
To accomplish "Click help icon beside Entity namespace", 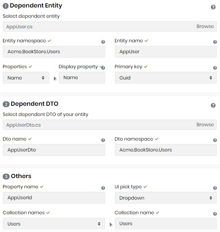I will pyautogui.click(x=103, y=42).
